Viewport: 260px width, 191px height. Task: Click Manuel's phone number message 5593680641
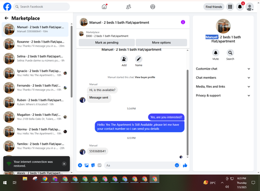[x=97, y=151]
